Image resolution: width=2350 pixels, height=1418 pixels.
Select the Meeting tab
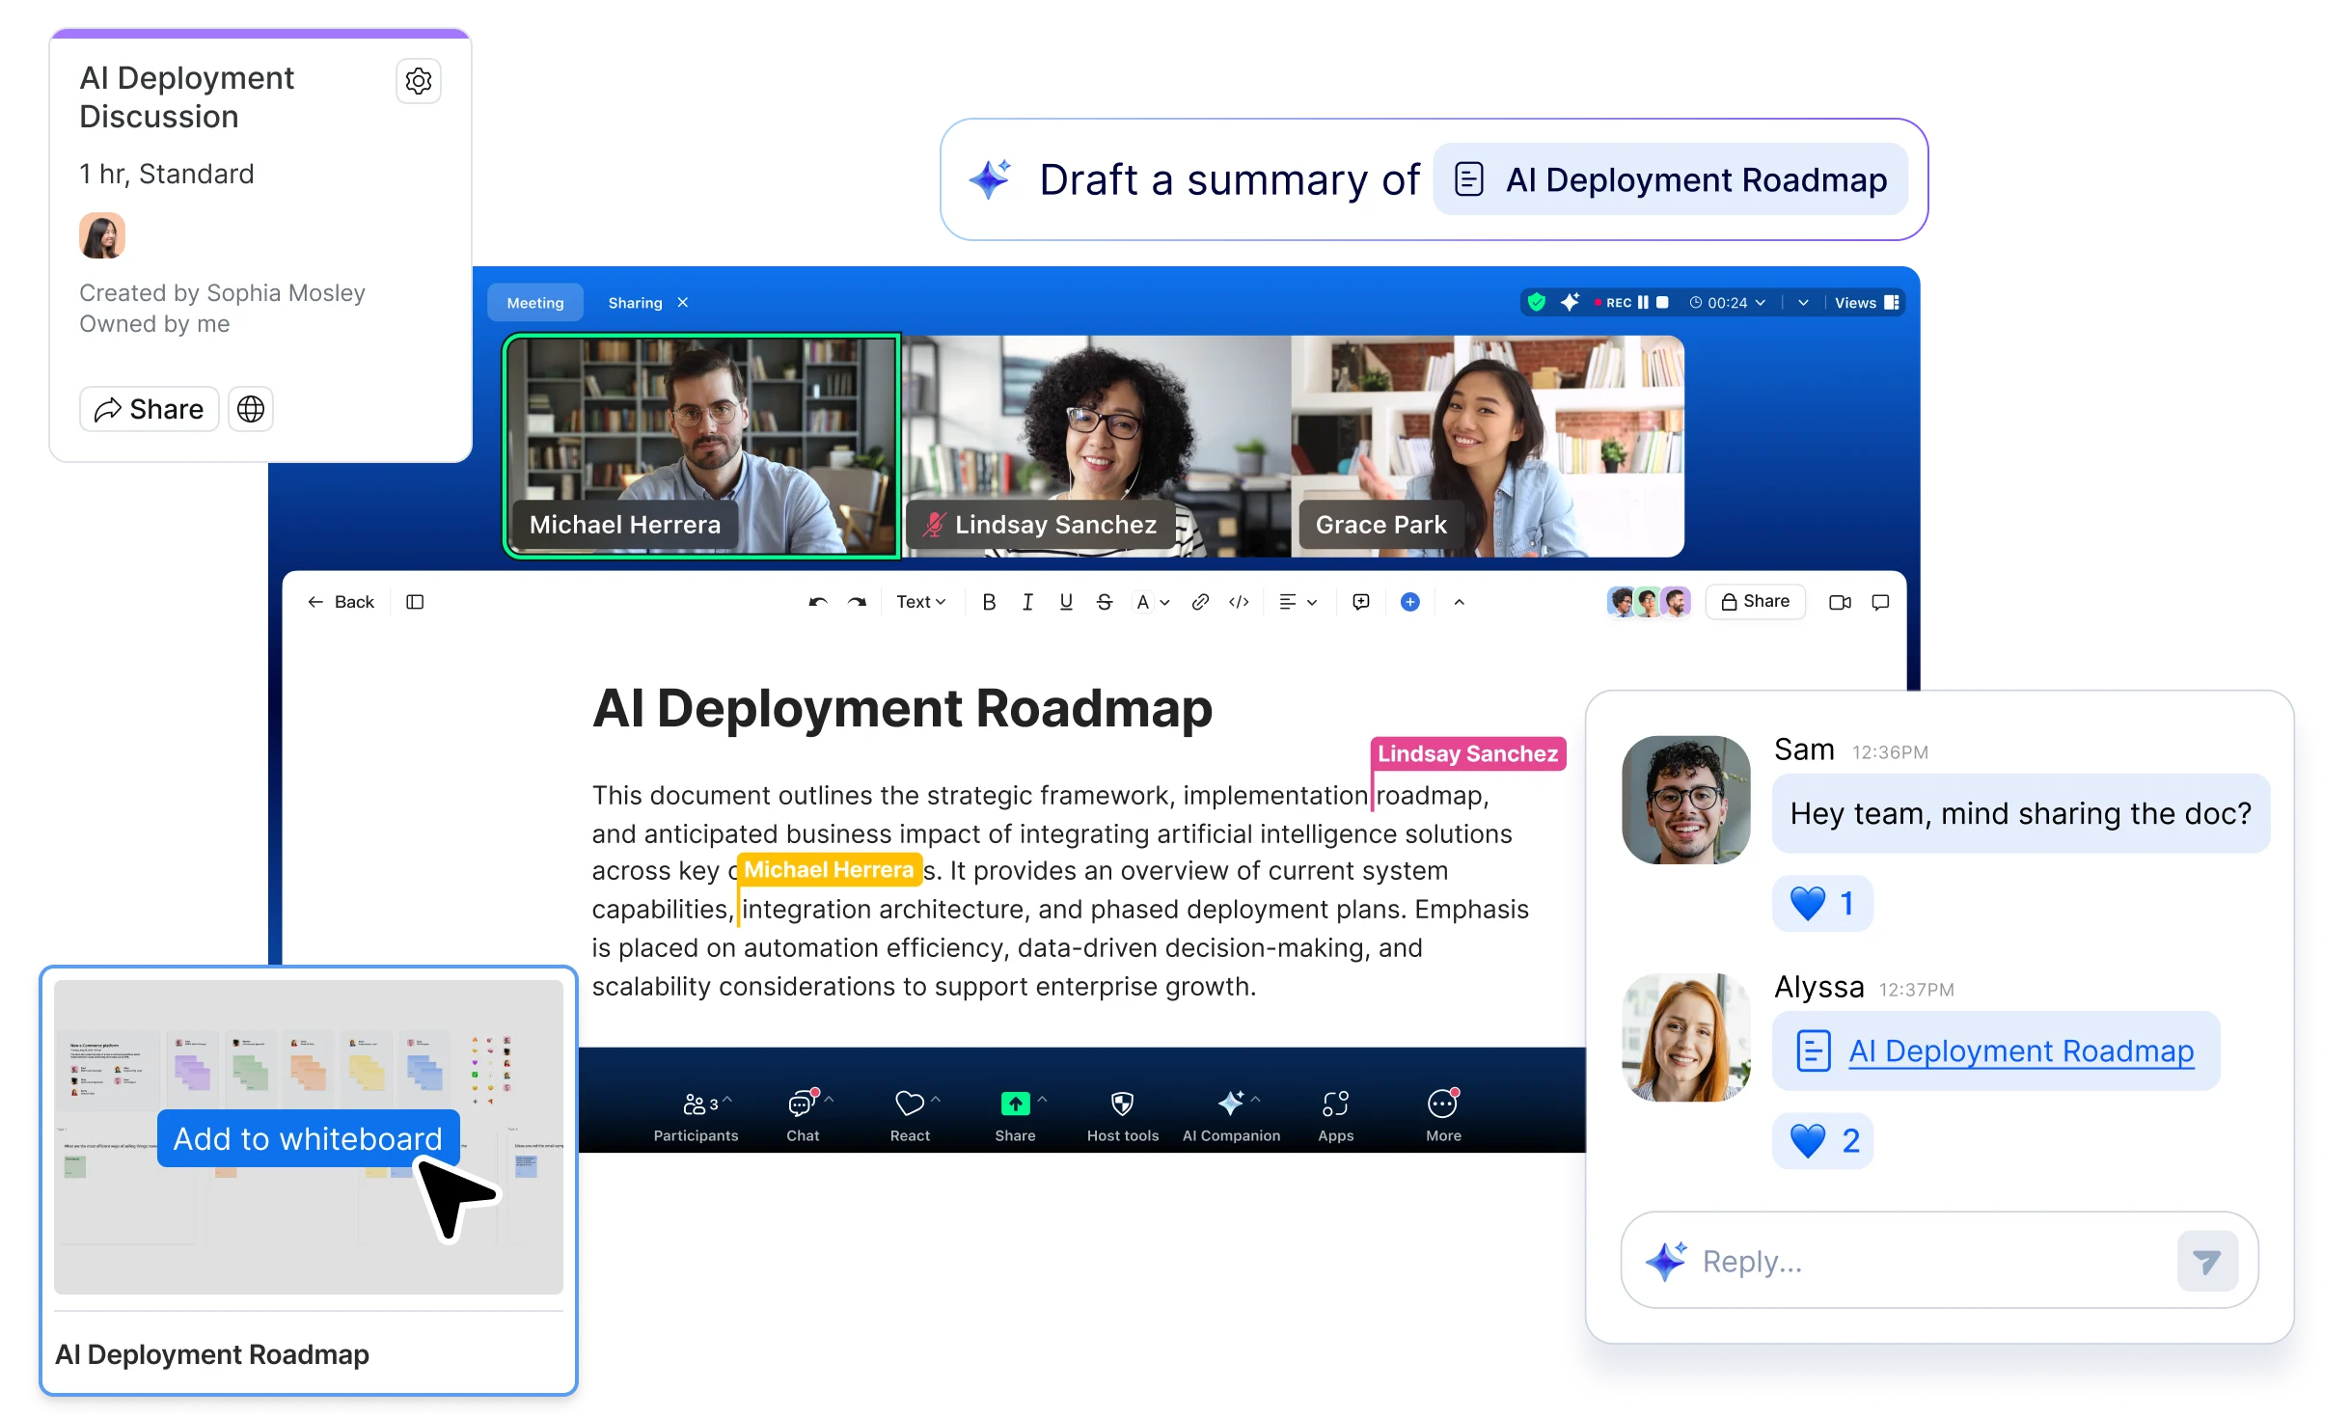534,302
